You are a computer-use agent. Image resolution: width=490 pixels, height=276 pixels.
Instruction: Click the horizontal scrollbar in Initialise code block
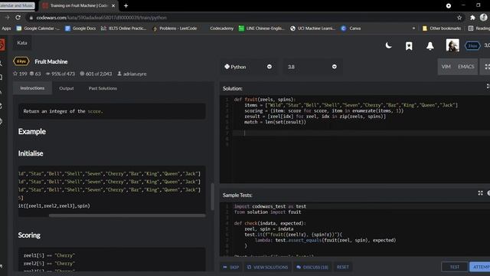click(x=127, y=215)
